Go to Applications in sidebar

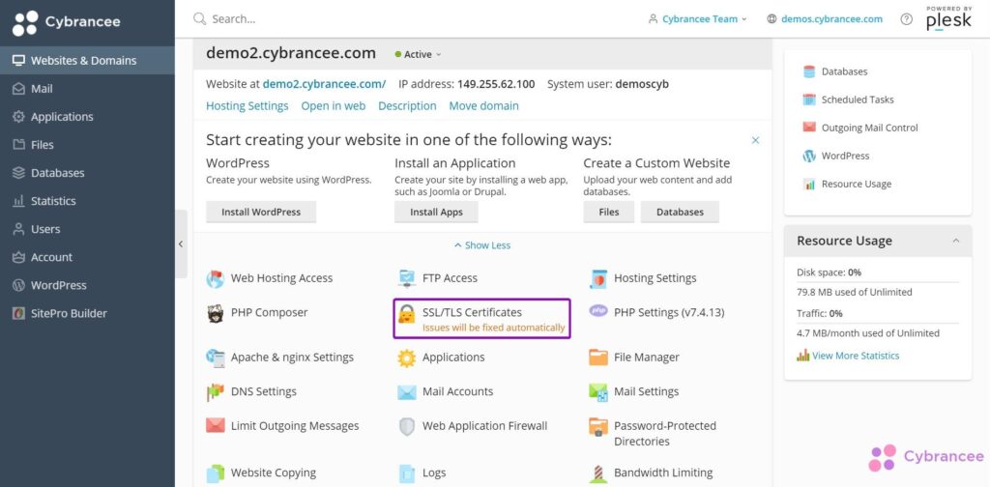(87, 117)
